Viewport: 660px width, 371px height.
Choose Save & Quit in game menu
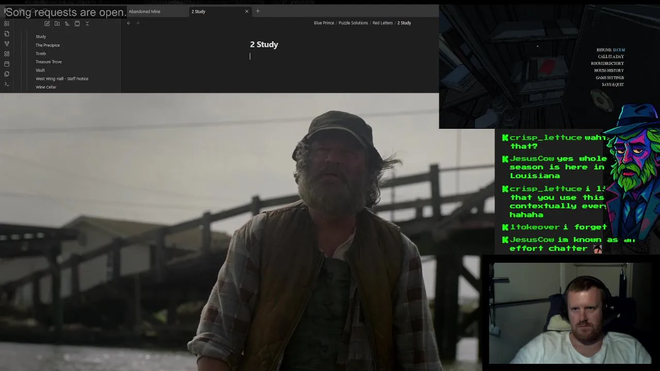click(613, 85)
